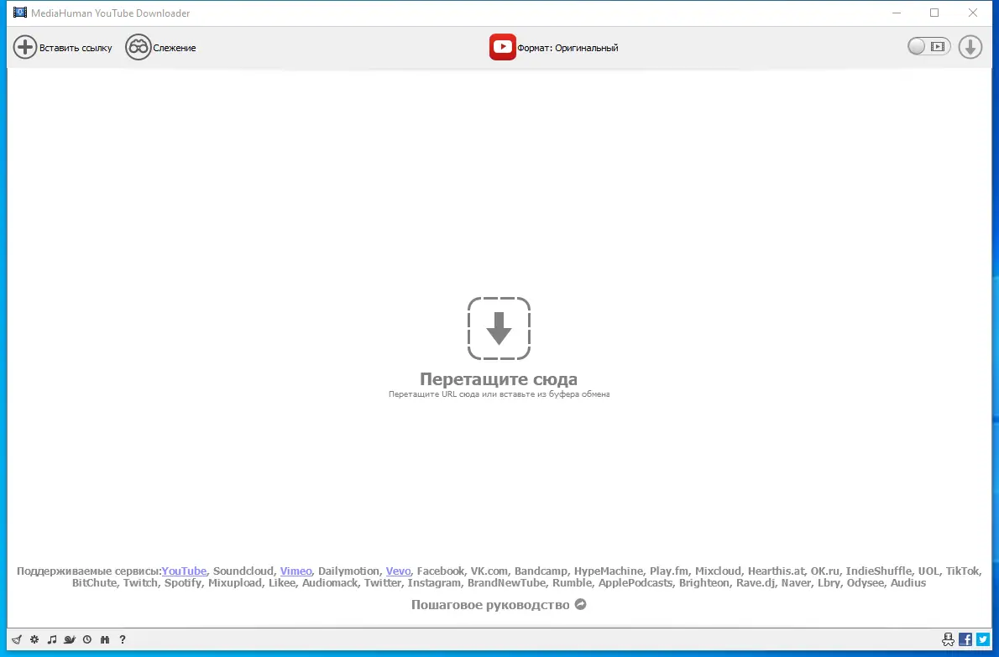Click the HypeMachine service name
999x657 pixels.
(x=609, y=571)
